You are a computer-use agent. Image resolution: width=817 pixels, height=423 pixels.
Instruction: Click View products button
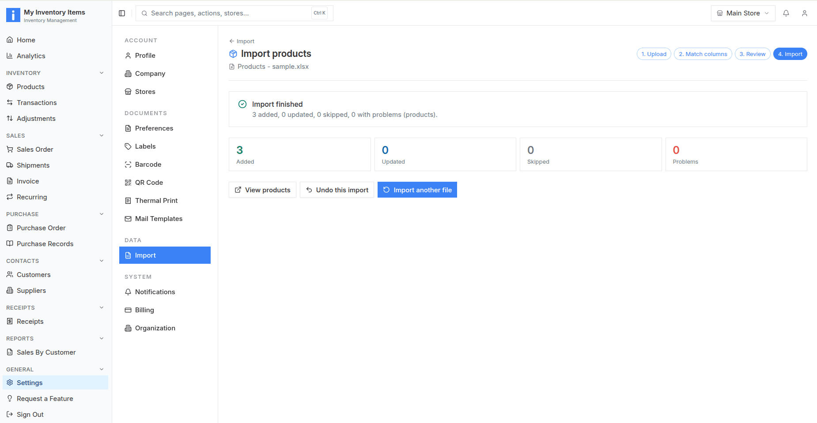click(x=262, y=190)
